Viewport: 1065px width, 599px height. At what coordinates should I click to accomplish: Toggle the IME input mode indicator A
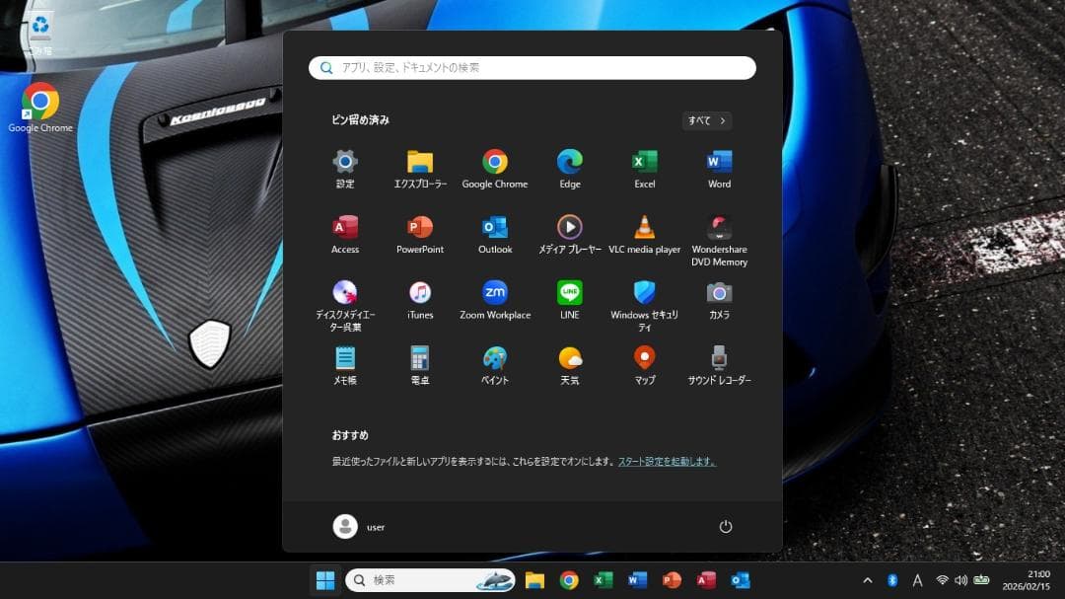click(x=917, y=580)
